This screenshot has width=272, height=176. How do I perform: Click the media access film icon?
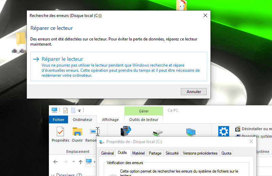(126, 131)
